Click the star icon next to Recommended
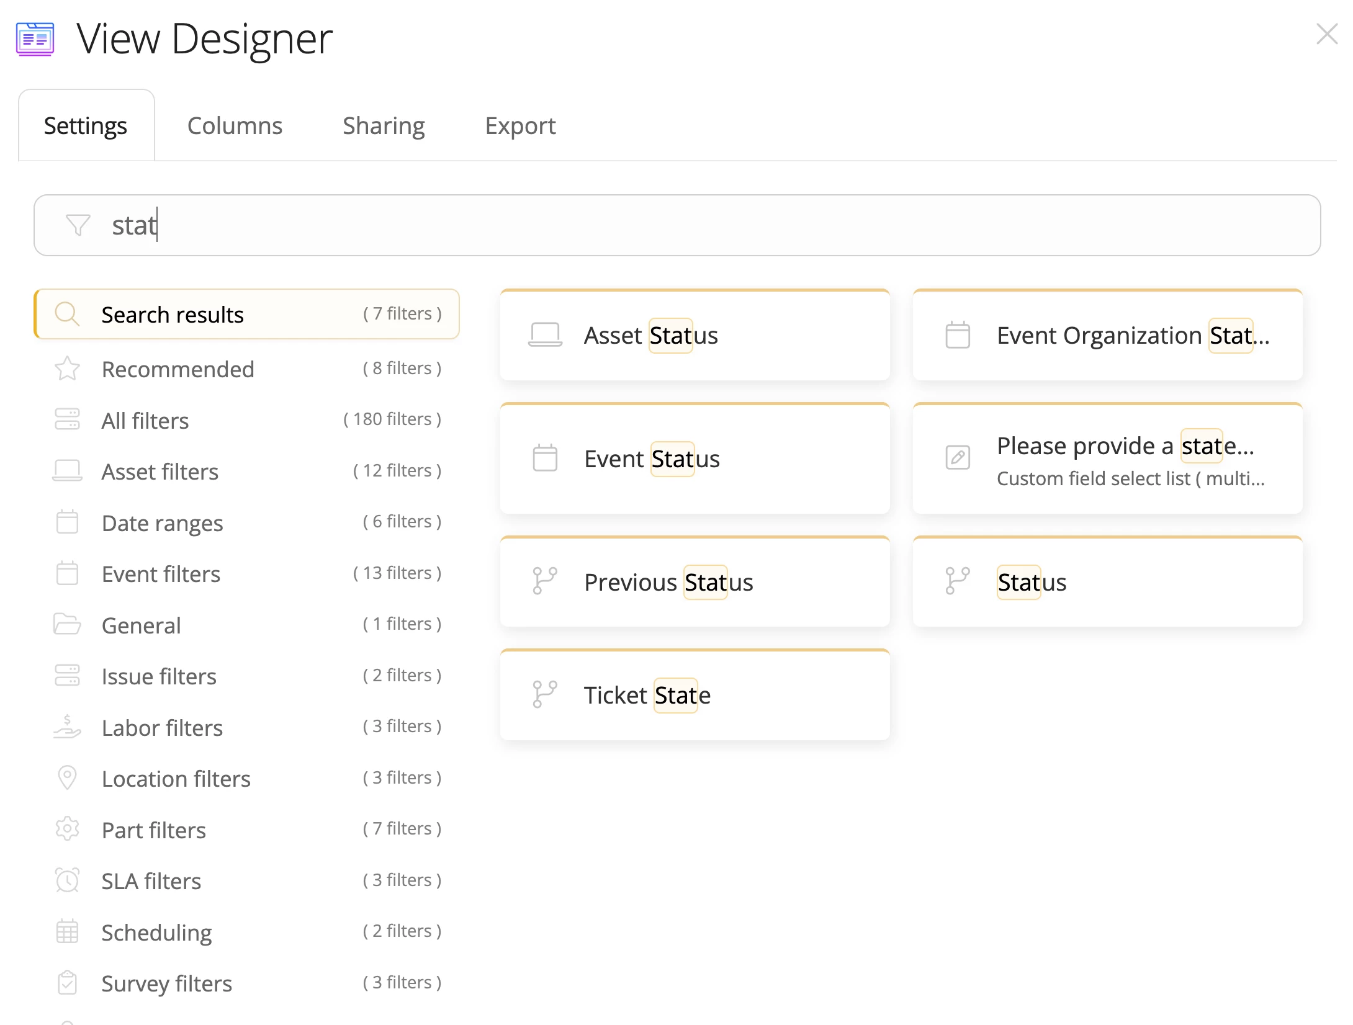 pos(67,369)
